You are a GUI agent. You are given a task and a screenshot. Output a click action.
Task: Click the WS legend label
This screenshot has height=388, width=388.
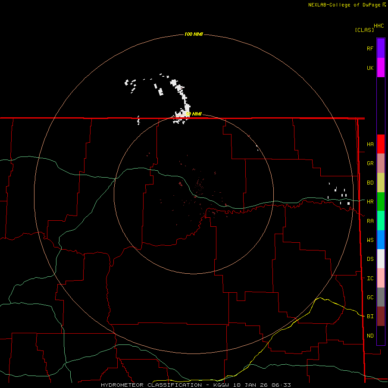coord(370,240)
